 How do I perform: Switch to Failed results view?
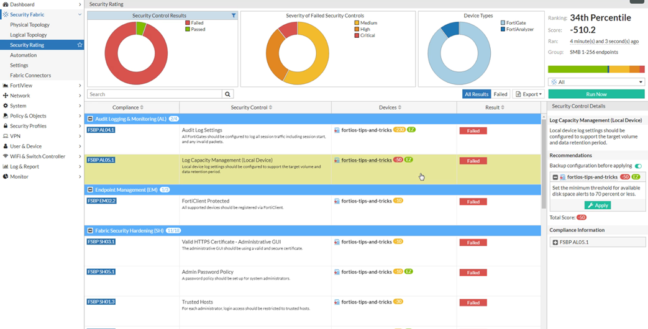pyautogui.click(x=501, y=94)
